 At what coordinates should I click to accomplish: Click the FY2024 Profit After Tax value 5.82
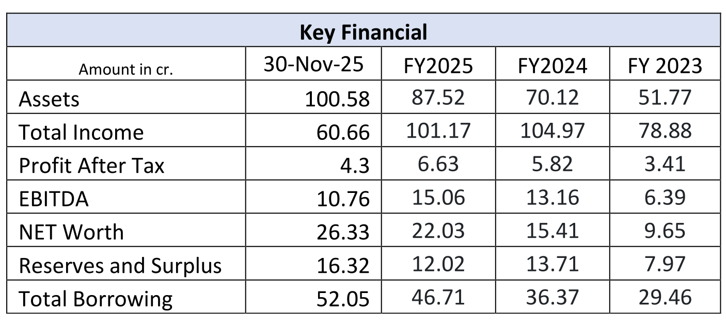[x=552, y=164]
